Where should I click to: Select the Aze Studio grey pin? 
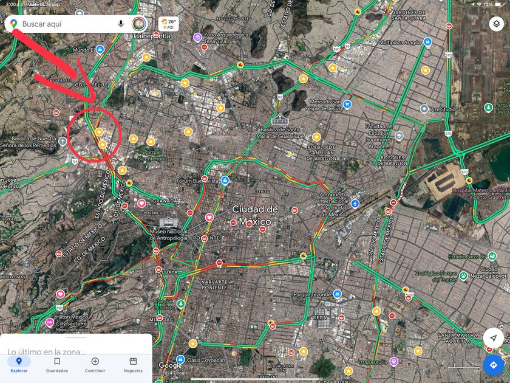tap(424, 109)
